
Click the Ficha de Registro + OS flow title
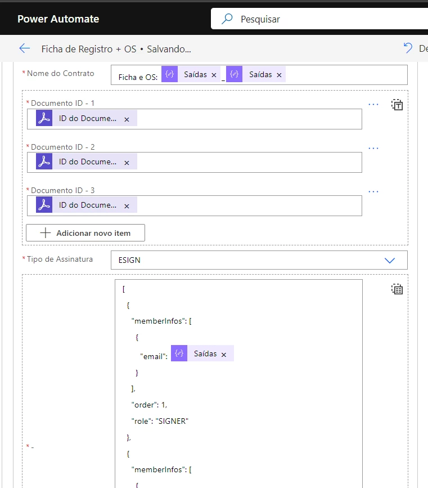click(89, 49)
